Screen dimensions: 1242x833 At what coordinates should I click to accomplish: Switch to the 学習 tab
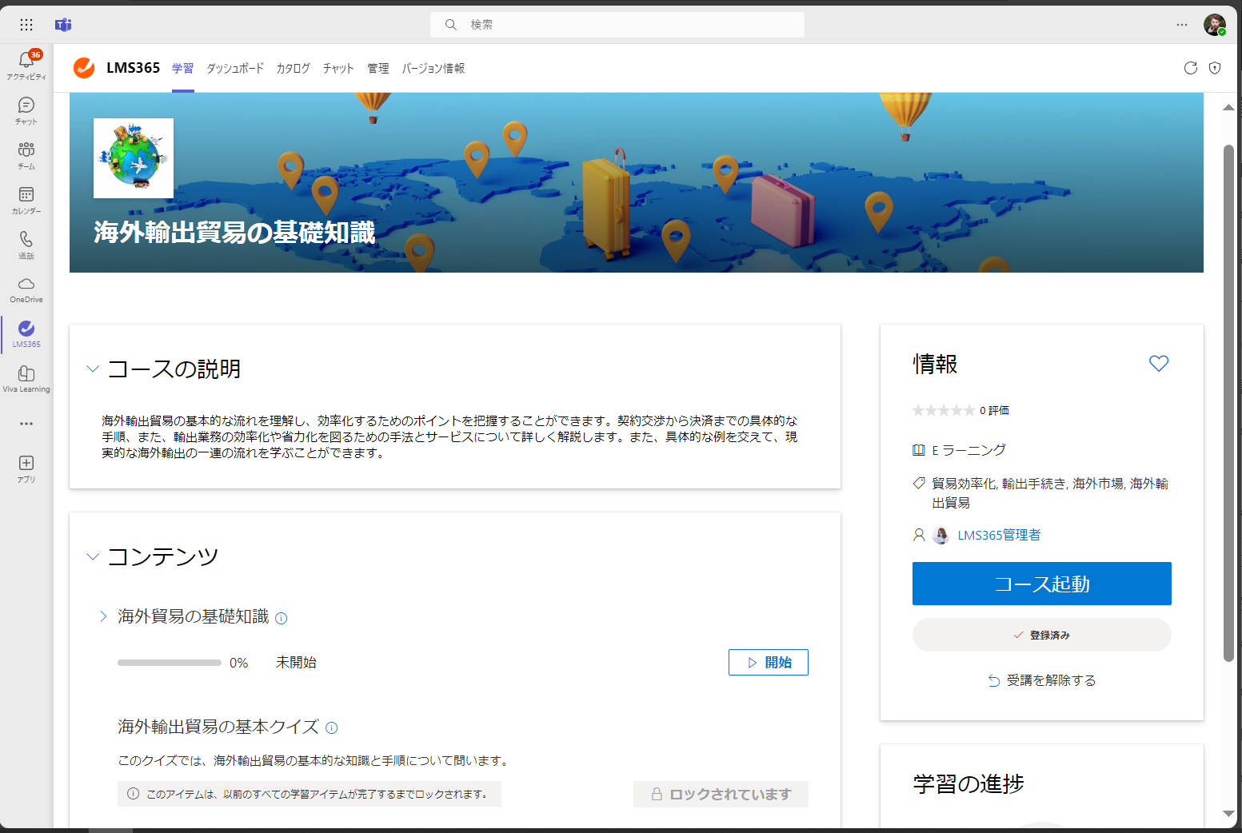point(183,68)
